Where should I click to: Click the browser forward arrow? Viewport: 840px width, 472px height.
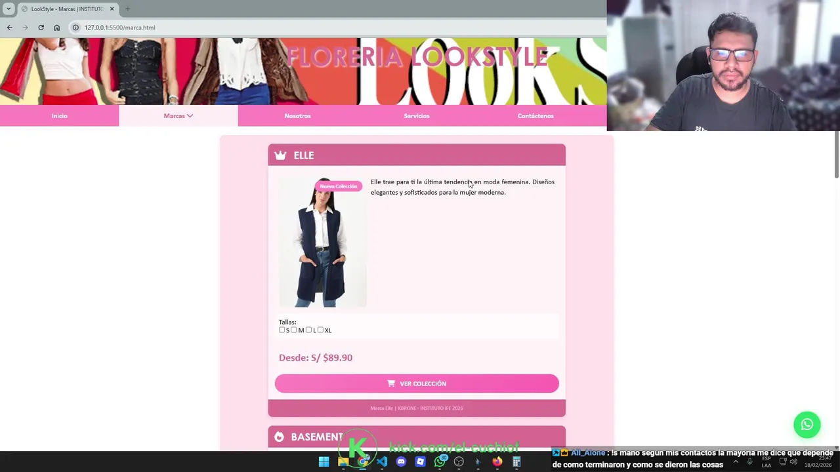pos(25,28)
